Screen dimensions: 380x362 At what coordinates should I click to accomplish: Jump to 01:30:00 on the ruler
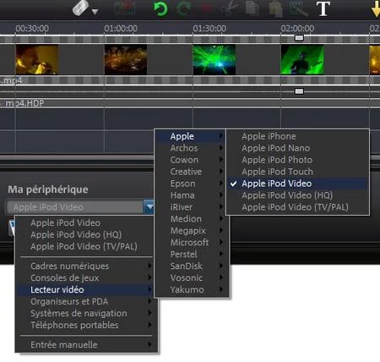(x=209, y=28)
